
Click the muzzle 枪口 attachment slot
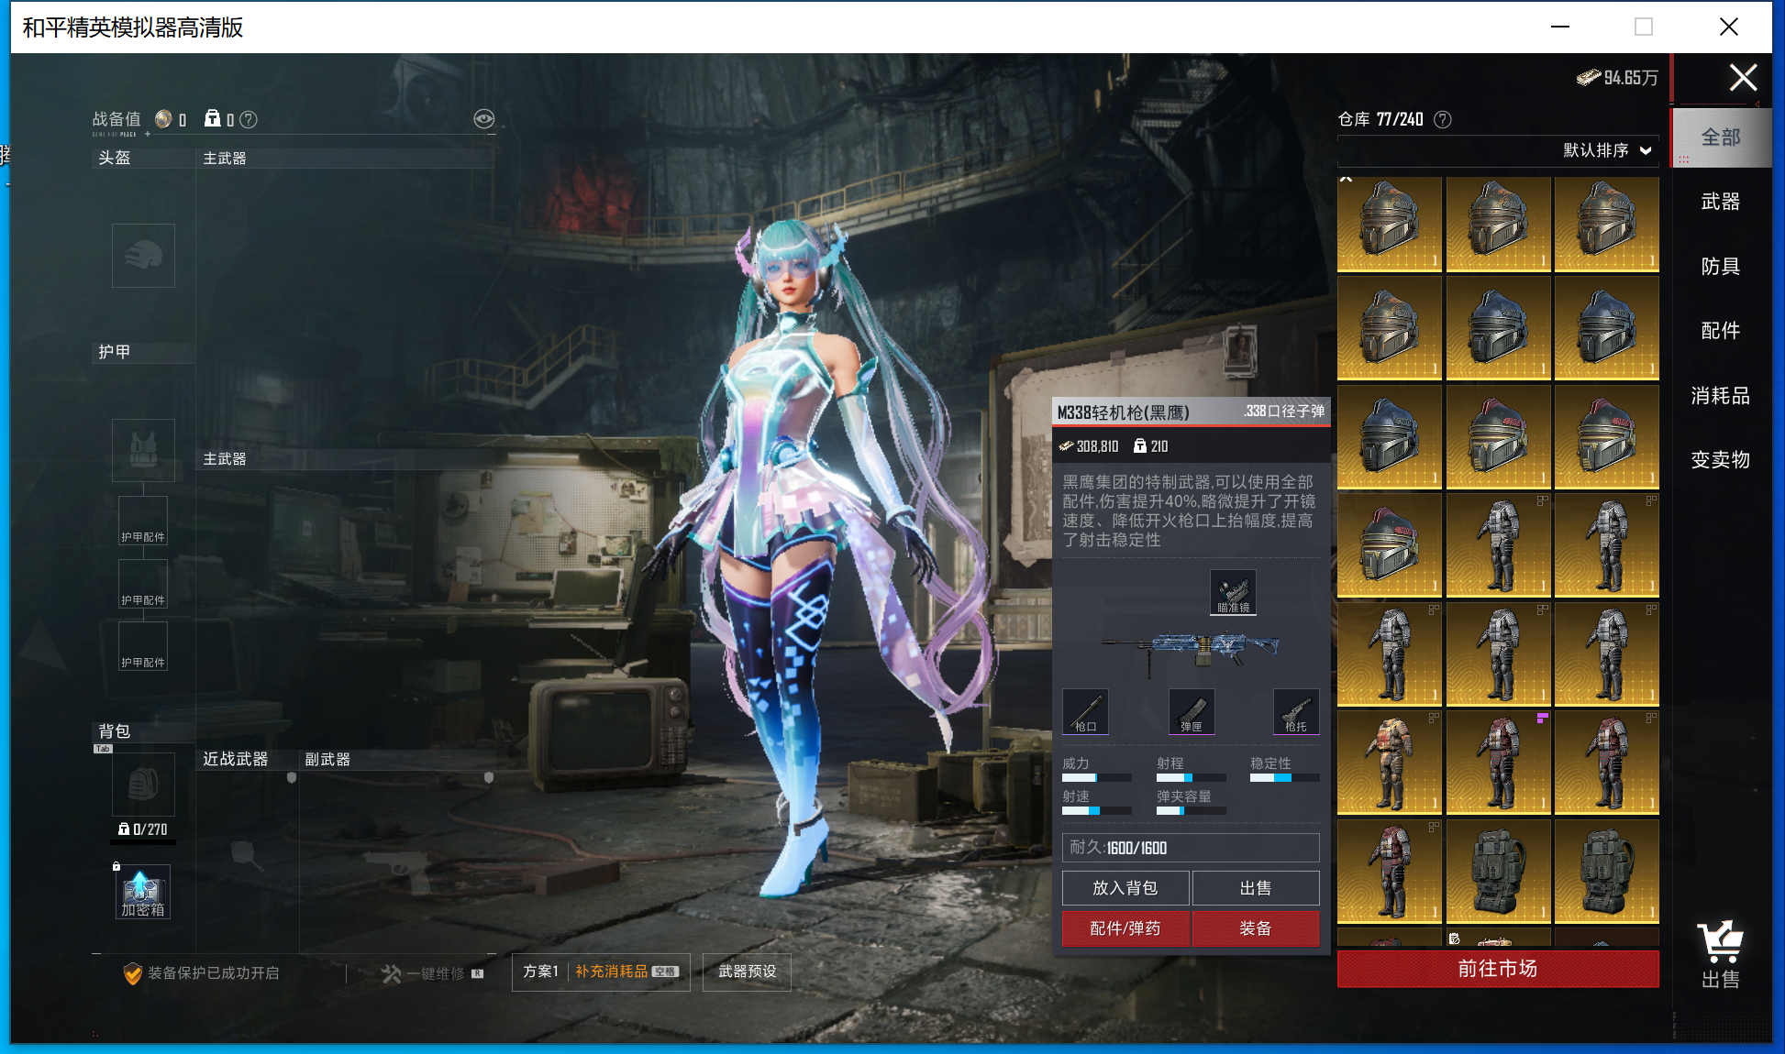pyautogui.click(x=1085, y=712)
